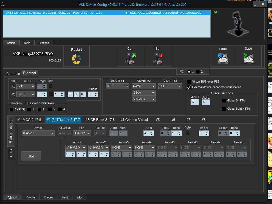Open Device dropdown showing TRudder
The image size is (272, 204).
(38, 133)
